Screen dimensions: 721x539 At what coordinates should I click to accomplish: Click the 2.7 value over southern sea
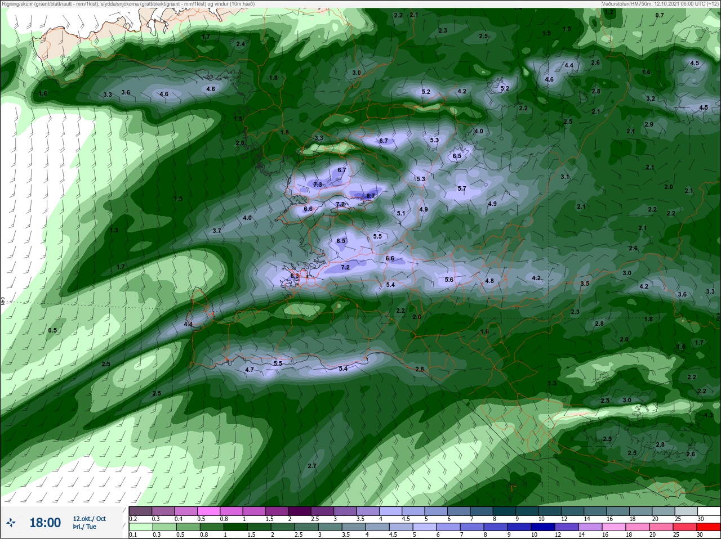click(x=312, y=466)
